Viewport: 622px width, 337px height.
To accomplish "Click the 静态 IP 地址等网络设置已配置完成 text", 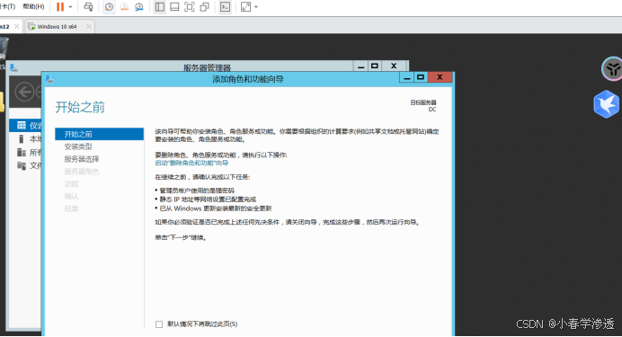I will pos(208,200).
